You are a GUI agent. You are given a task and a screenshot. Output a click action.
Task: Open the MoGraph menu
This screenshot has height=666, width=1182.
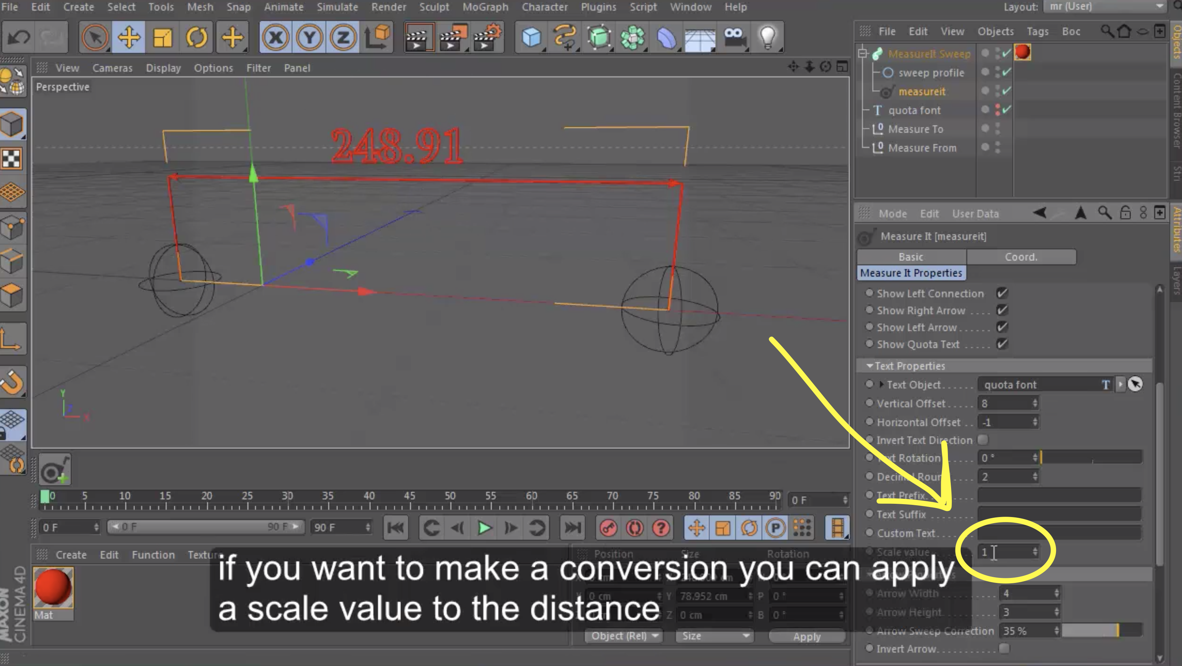[x=485, y=7]
